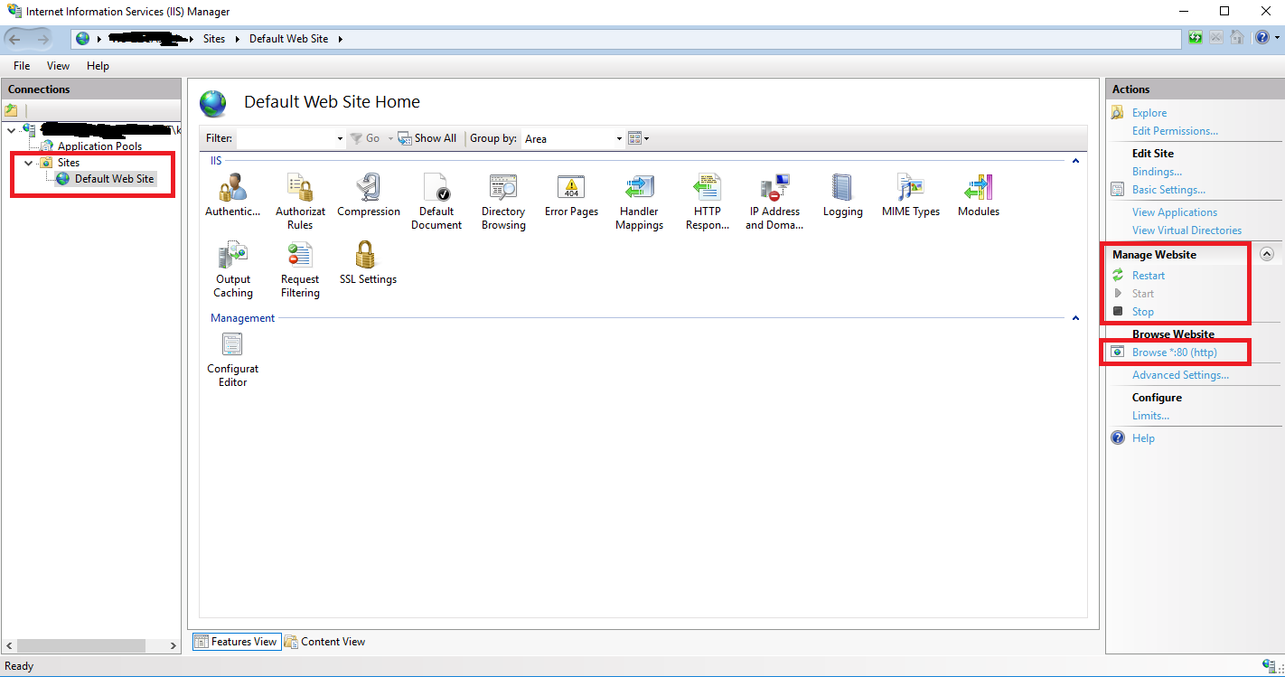Click View Virtual Directories link
Viewport: 1285px width, 677px height.
point(1187,230)
